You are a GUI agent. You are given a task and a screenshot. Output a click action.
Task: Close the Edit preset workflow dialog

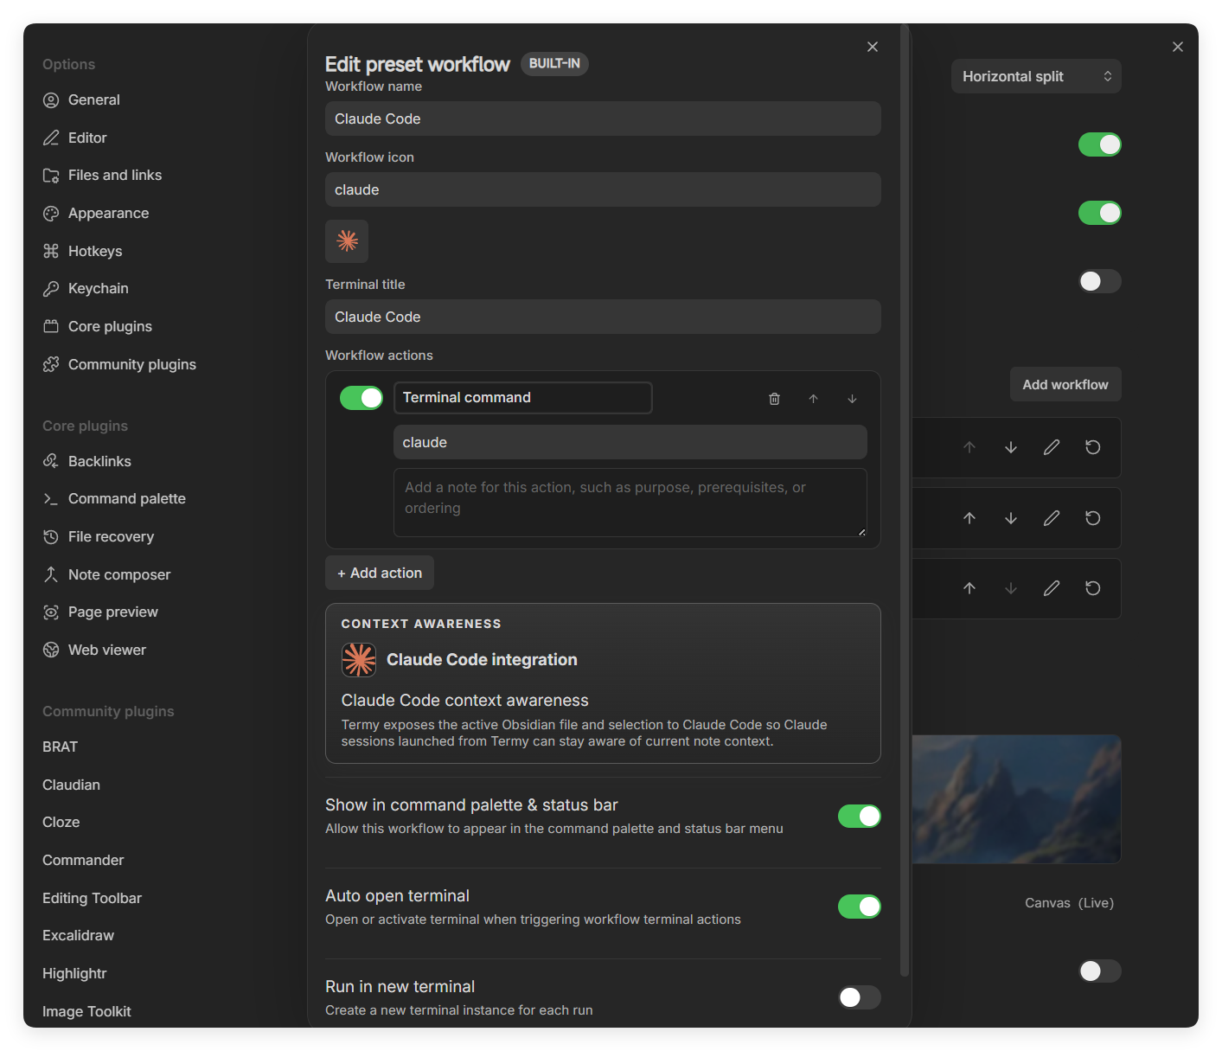(x=873, y=47)
